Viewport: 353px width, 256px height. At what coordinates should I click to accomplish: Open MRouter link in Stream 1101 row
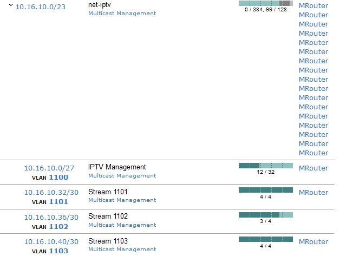(313, 192)
